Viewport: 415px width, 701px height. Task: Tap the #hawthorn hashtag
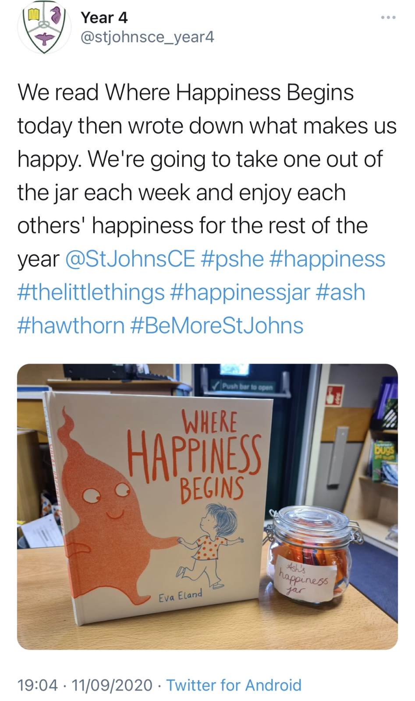coord(71,325)
